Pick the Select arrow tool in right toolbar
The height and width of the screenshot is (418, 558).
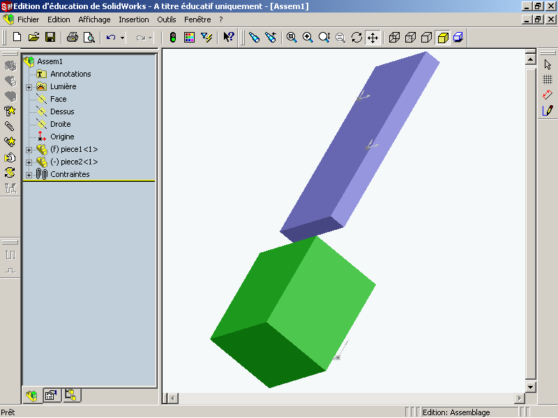[548, 64]
